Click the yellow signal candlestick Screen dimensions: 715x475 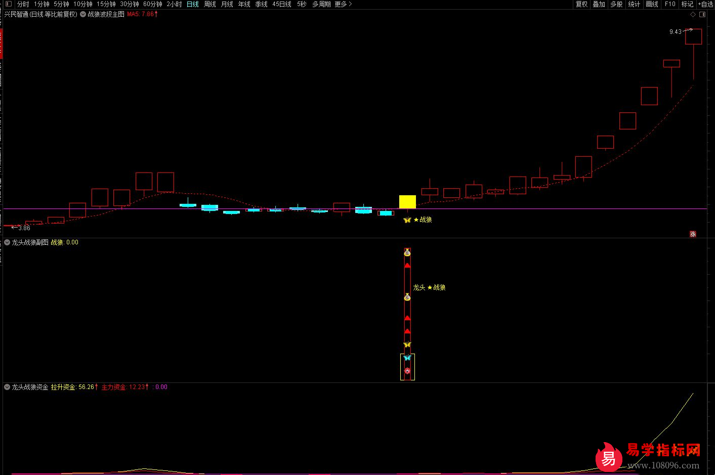click(407, 202)
